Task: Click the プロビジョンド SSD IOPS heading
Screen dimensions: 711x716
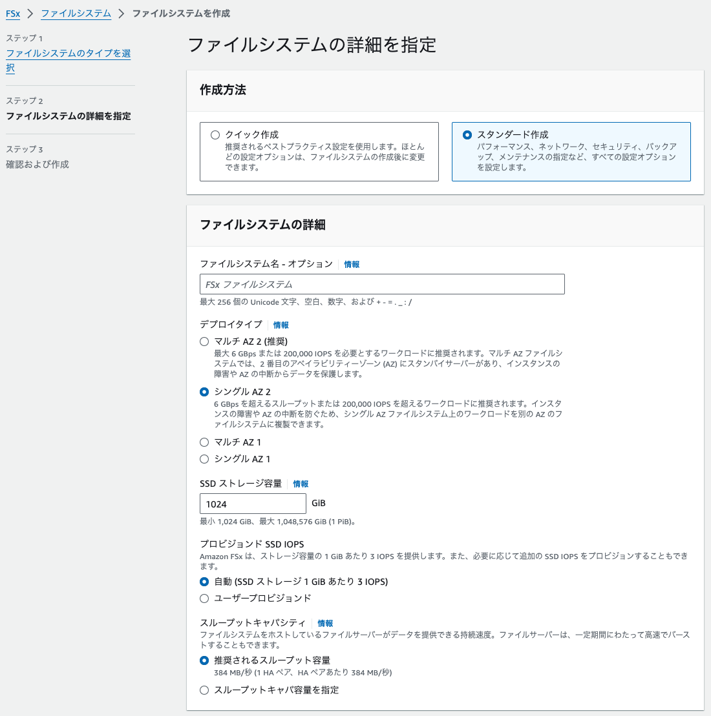Action: click(x=251, y=544)
